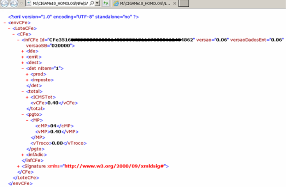Screen dimensions: 286x187
Task: Expand the dest node
Action: [x=23, y=63]
